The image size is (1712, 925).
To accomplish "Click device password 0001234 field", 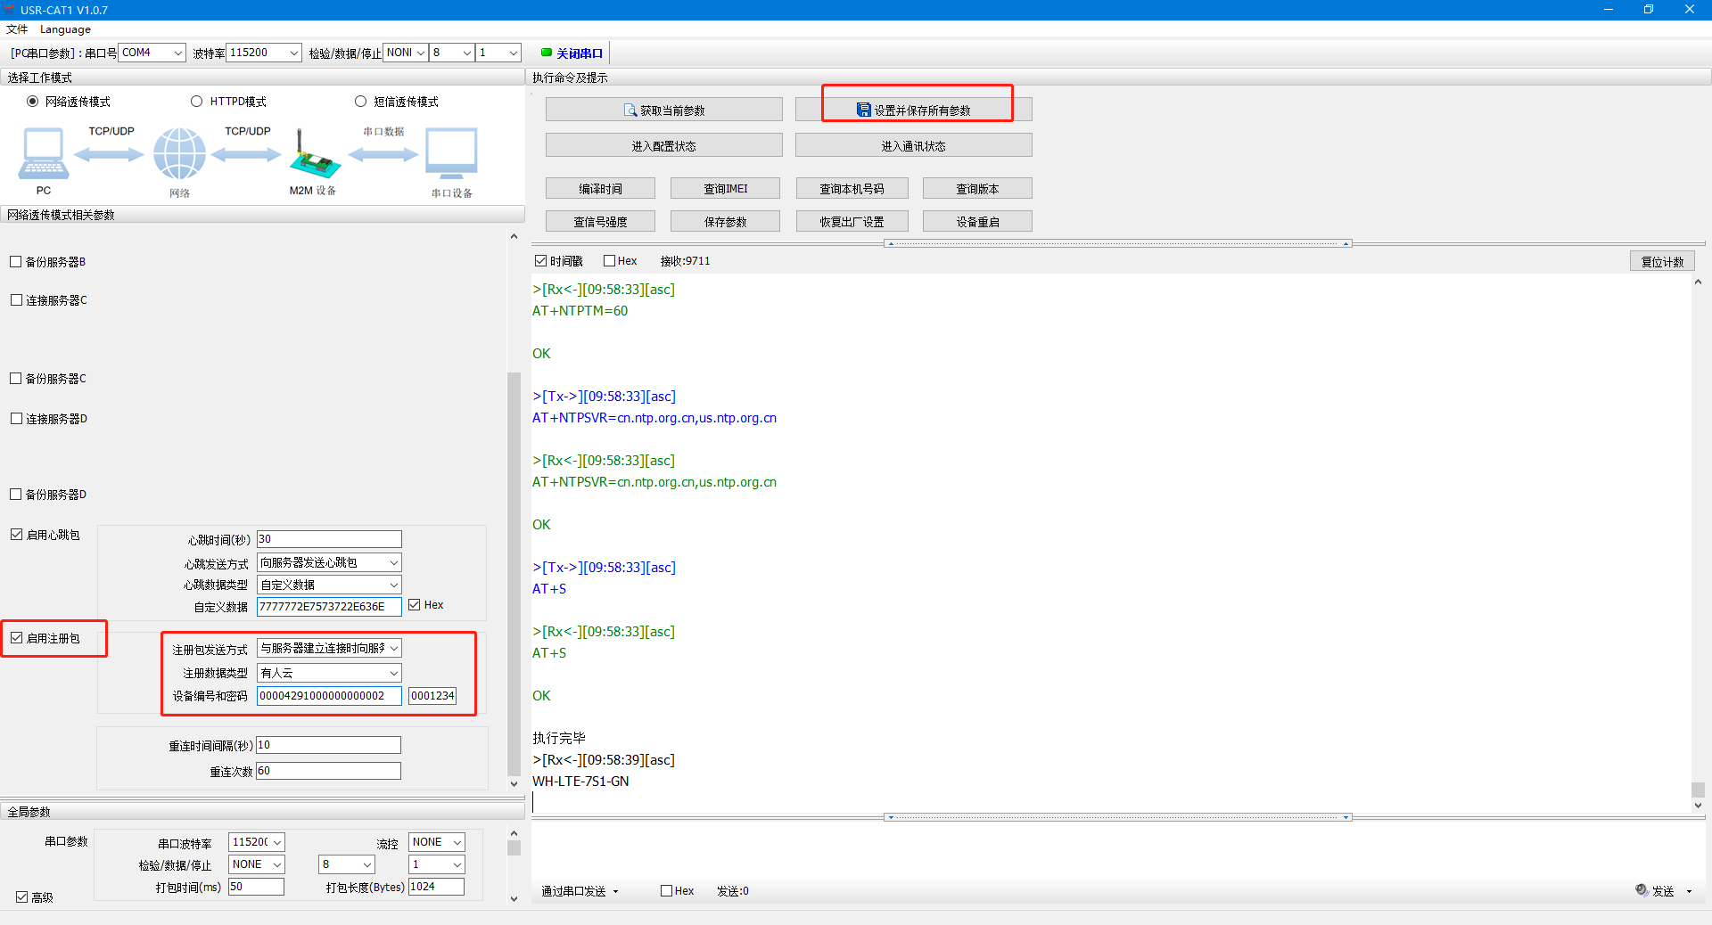I will click(x=432, y=696).
